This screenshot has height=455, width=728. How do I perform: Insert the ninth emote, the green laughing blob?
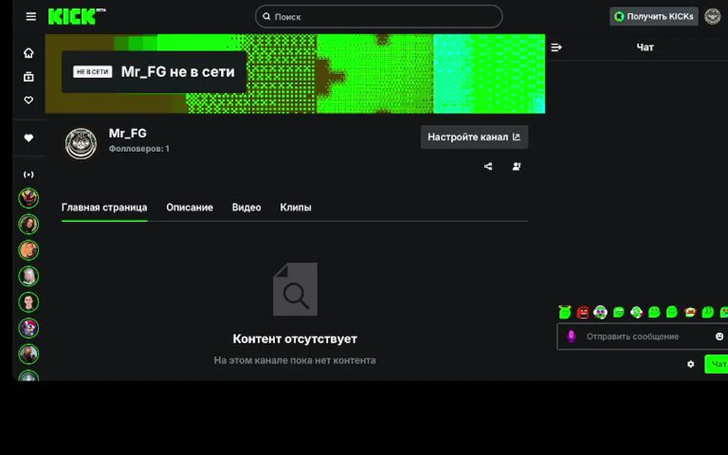click(x=708, y=312)
